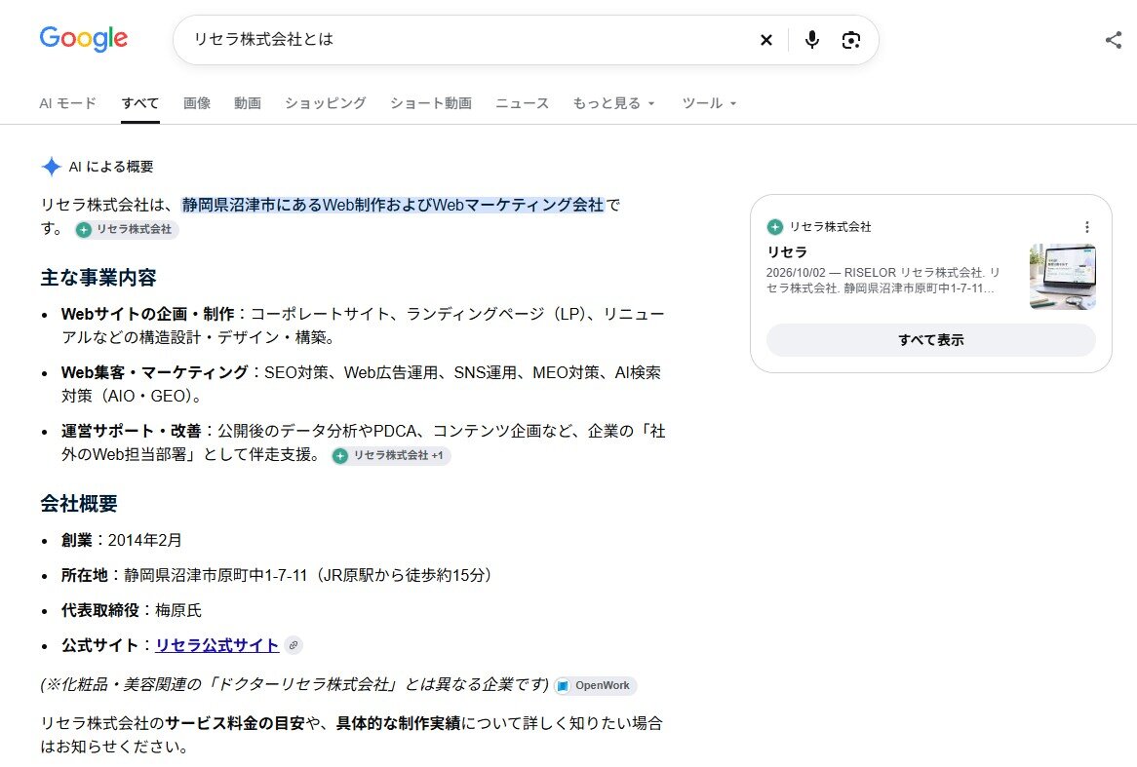
Task: Start voice search with microphone icon
Action: (x=812, y=40)
